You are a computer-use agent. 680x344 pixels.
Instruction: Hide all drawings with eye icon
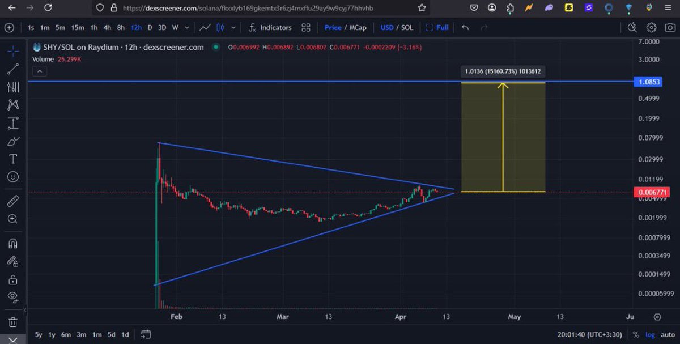point(13,296)
